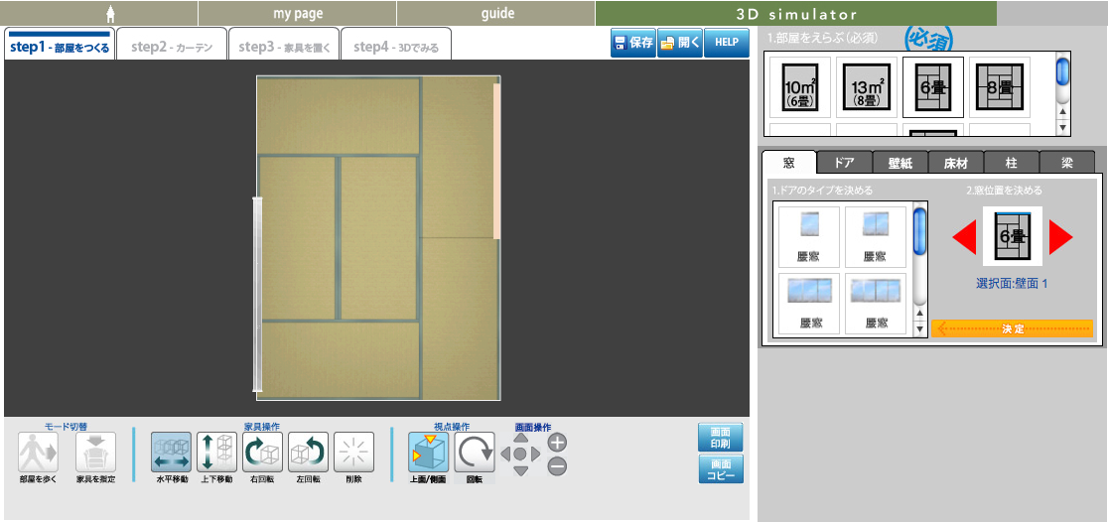Screen dimensions: 1108x522
Task: Select 上下移動 vertical move tool
Action: 217,453
